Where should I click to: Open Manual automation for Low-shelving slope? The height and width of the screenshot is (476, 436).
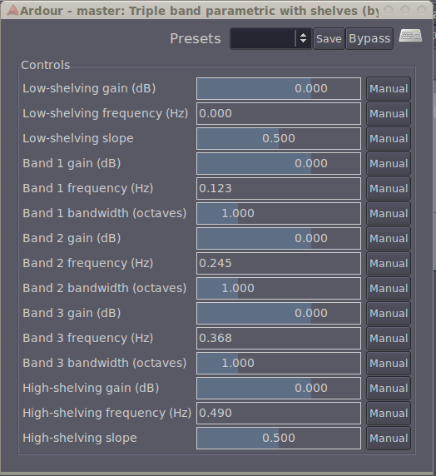tap(389, 138)
